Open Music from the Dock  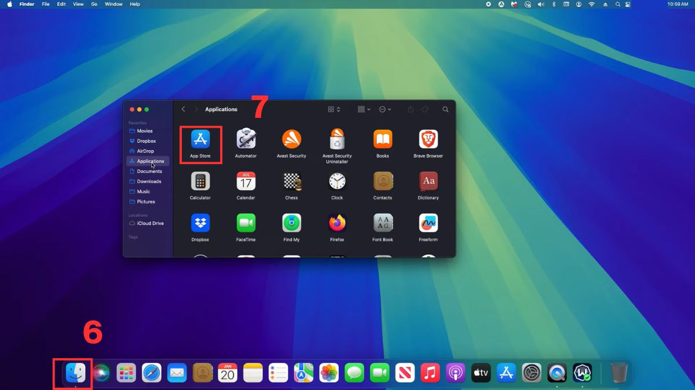click(x=430, y=373)
